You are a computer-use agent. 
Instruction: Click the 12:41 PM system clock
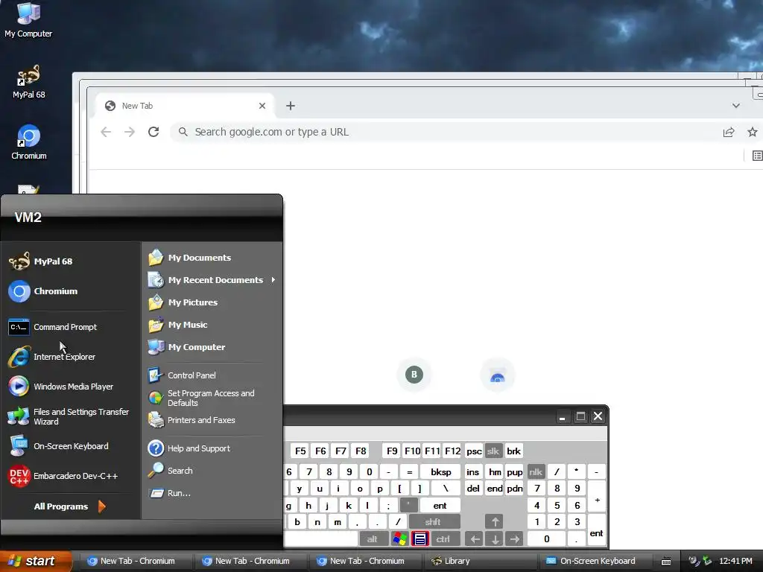click(735, 561)
